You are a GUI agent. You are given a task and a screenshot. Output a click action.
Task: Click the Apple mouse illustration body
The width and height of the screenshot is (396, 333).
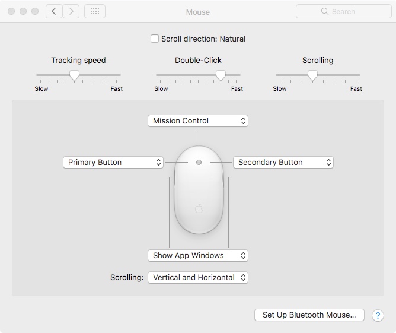pos(199,190)
